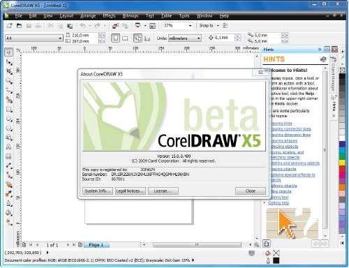
Task: Select the Table tool
Action: point(9,156)
